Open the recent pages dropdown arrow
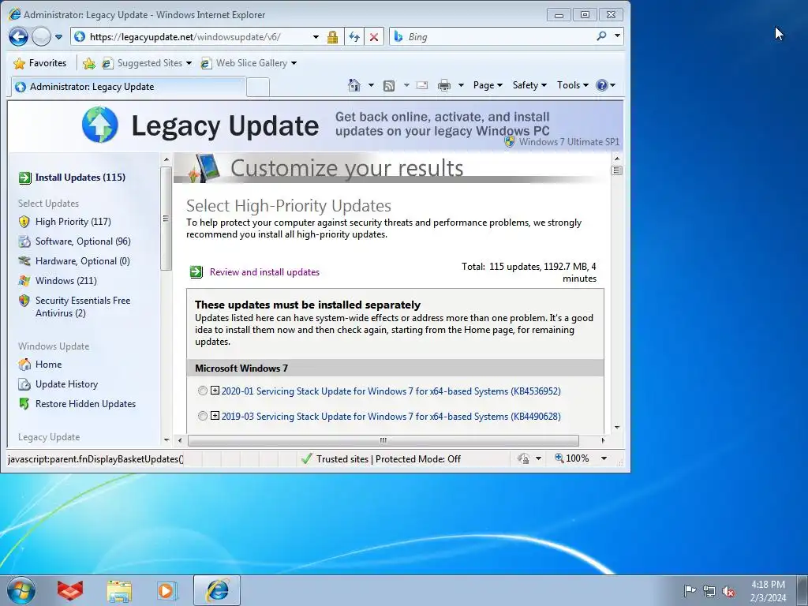Screen dimensions: 808x606 pos(58,37)
